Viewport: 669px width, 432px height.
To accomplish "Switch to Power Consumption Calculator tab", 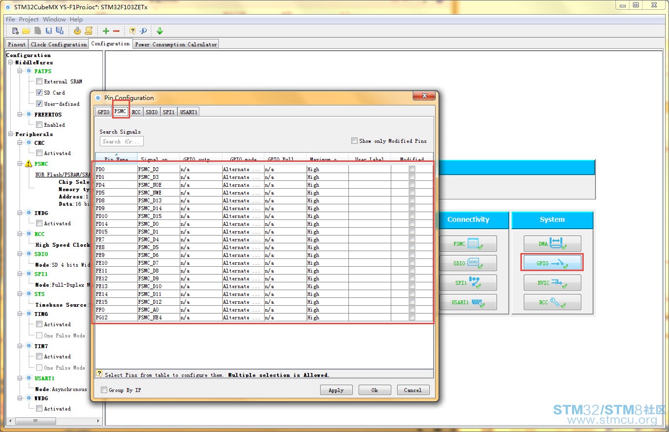I will pos(176,44).
